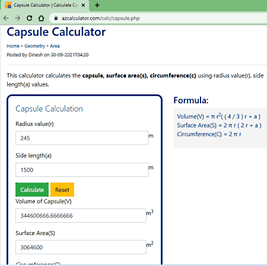
Task: Close the Capsule Calculator tab
Action: pos(83,5)
